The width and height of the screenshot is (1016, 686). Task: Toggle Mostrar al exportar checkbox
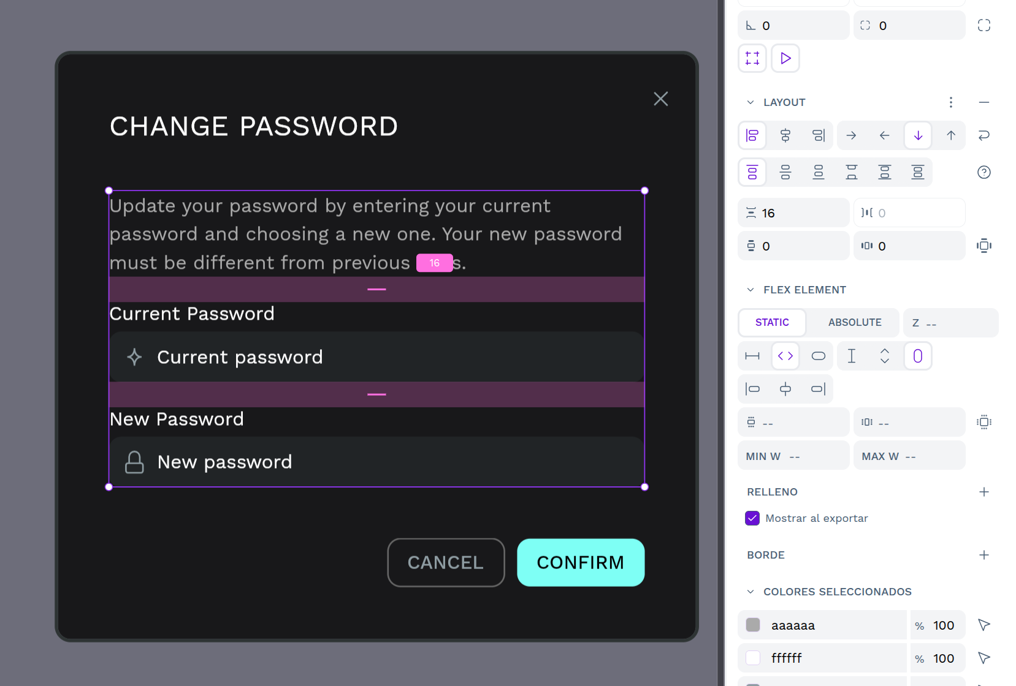[752, 518]
